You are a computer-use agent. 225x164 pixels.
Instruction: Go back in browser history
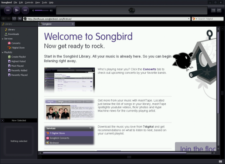(4, 19)
